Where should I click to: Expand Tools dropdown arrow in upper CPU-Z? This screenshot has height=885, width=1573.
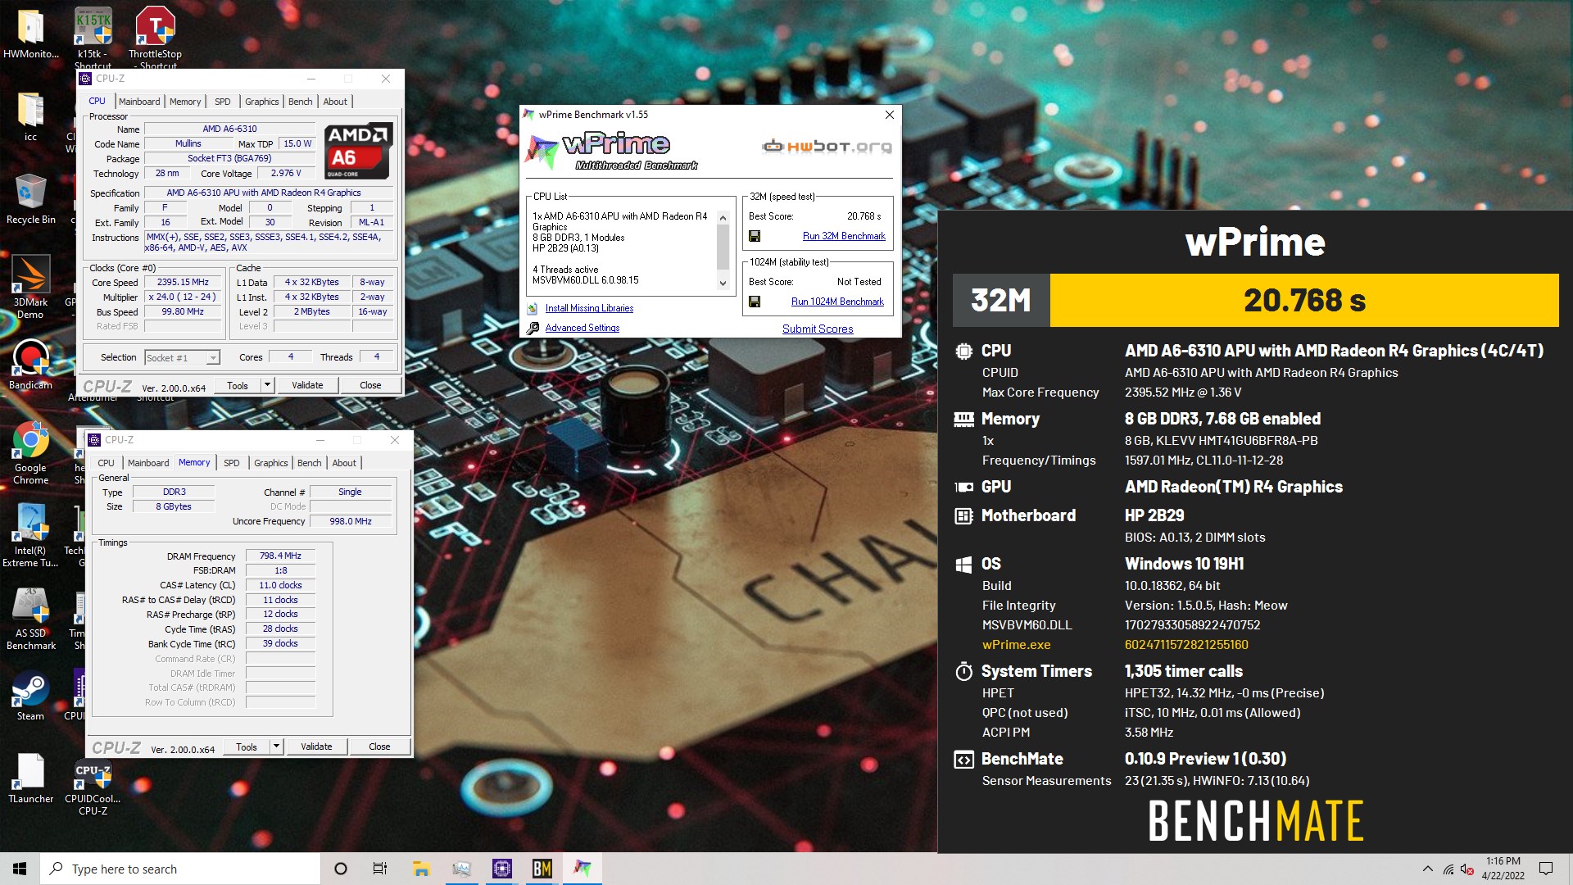[267, 385]
